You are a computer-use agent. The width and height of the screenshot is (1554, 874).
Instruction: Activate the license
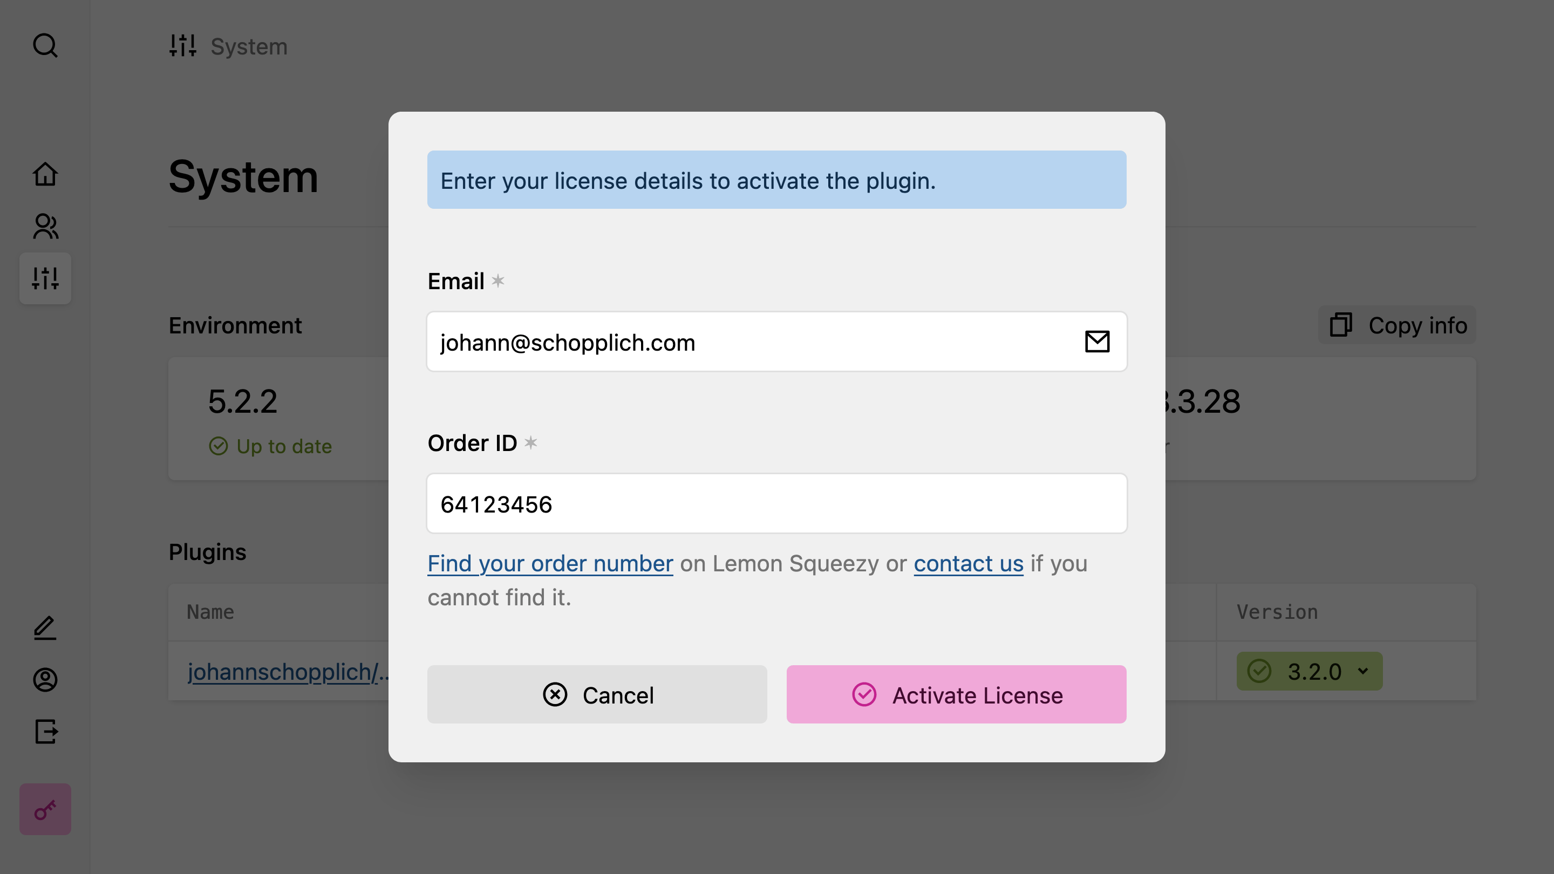pos(956,694)
